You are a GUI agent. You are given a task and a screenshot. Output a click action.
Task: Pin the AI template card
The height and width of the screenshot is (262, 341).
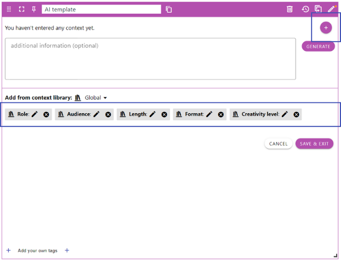[x=34, y=9]
